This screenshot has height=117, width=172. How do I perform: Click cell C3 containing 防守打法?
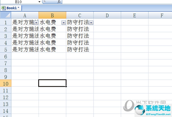click(80, 36)
